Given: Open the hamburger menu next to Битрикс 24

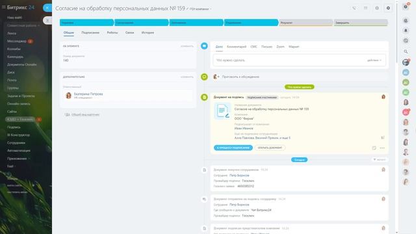Looking at the screenshot, I should tap(4, 7).
